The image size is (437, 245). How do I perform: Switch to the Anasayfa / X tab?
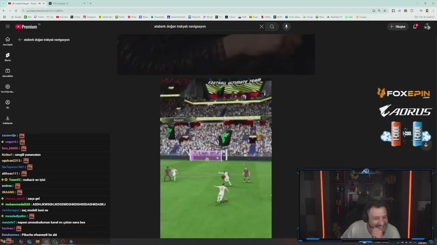pos(67,3)
